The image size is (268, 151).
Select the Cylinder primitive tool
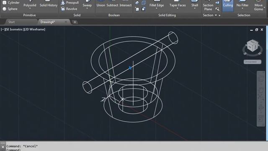[x=11, y=3]
